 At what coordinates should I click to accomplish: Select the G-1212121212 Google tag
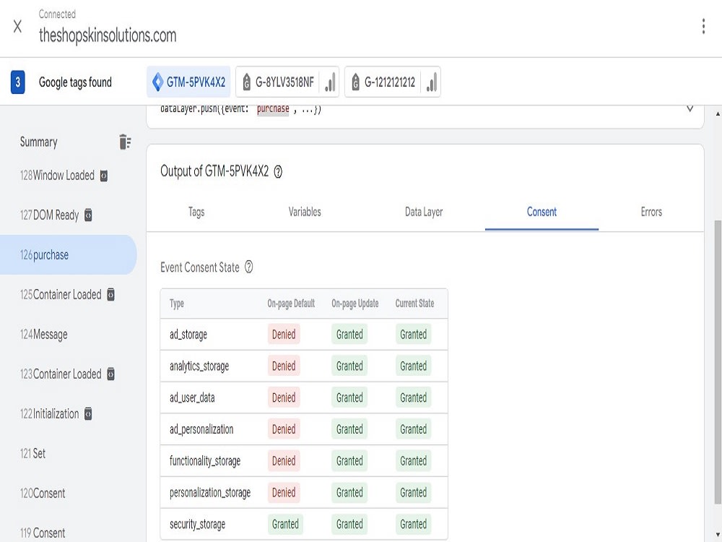click(x=383, y=82)
